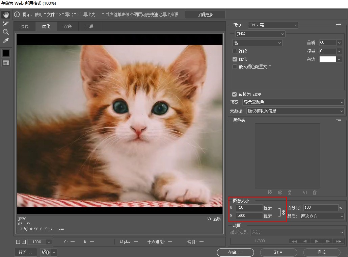The width and height of the screenshot is (348, 257).
Task: Click the delete color trash icon
Action: pos(315,192)
